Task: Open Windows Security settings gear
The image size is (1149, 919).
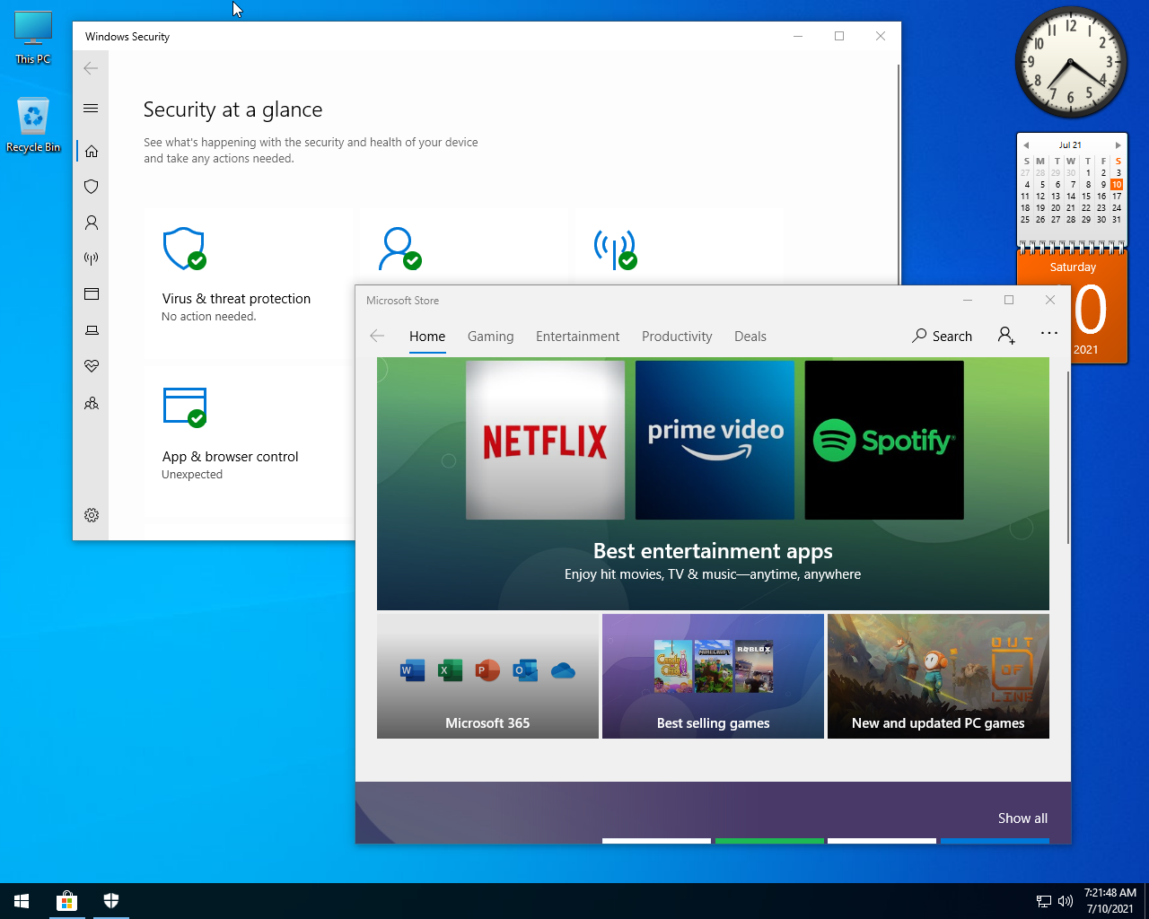Action: click(91, 515)
